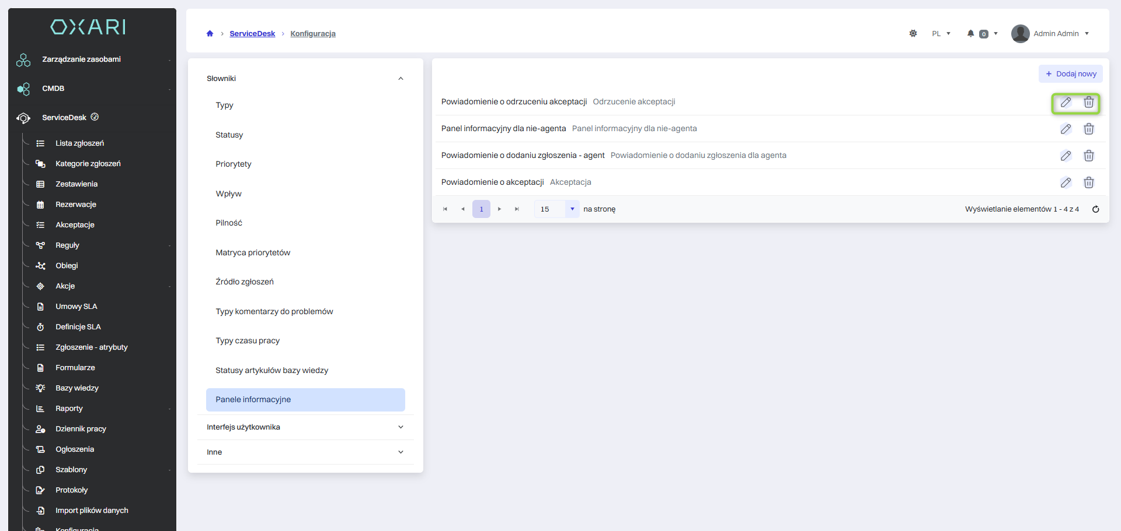Screen dimensions: 1121x531
Task: Edit the Powiadomienie o odrzuceniu akceptacji entry
Action: (x=1066, y=103)
